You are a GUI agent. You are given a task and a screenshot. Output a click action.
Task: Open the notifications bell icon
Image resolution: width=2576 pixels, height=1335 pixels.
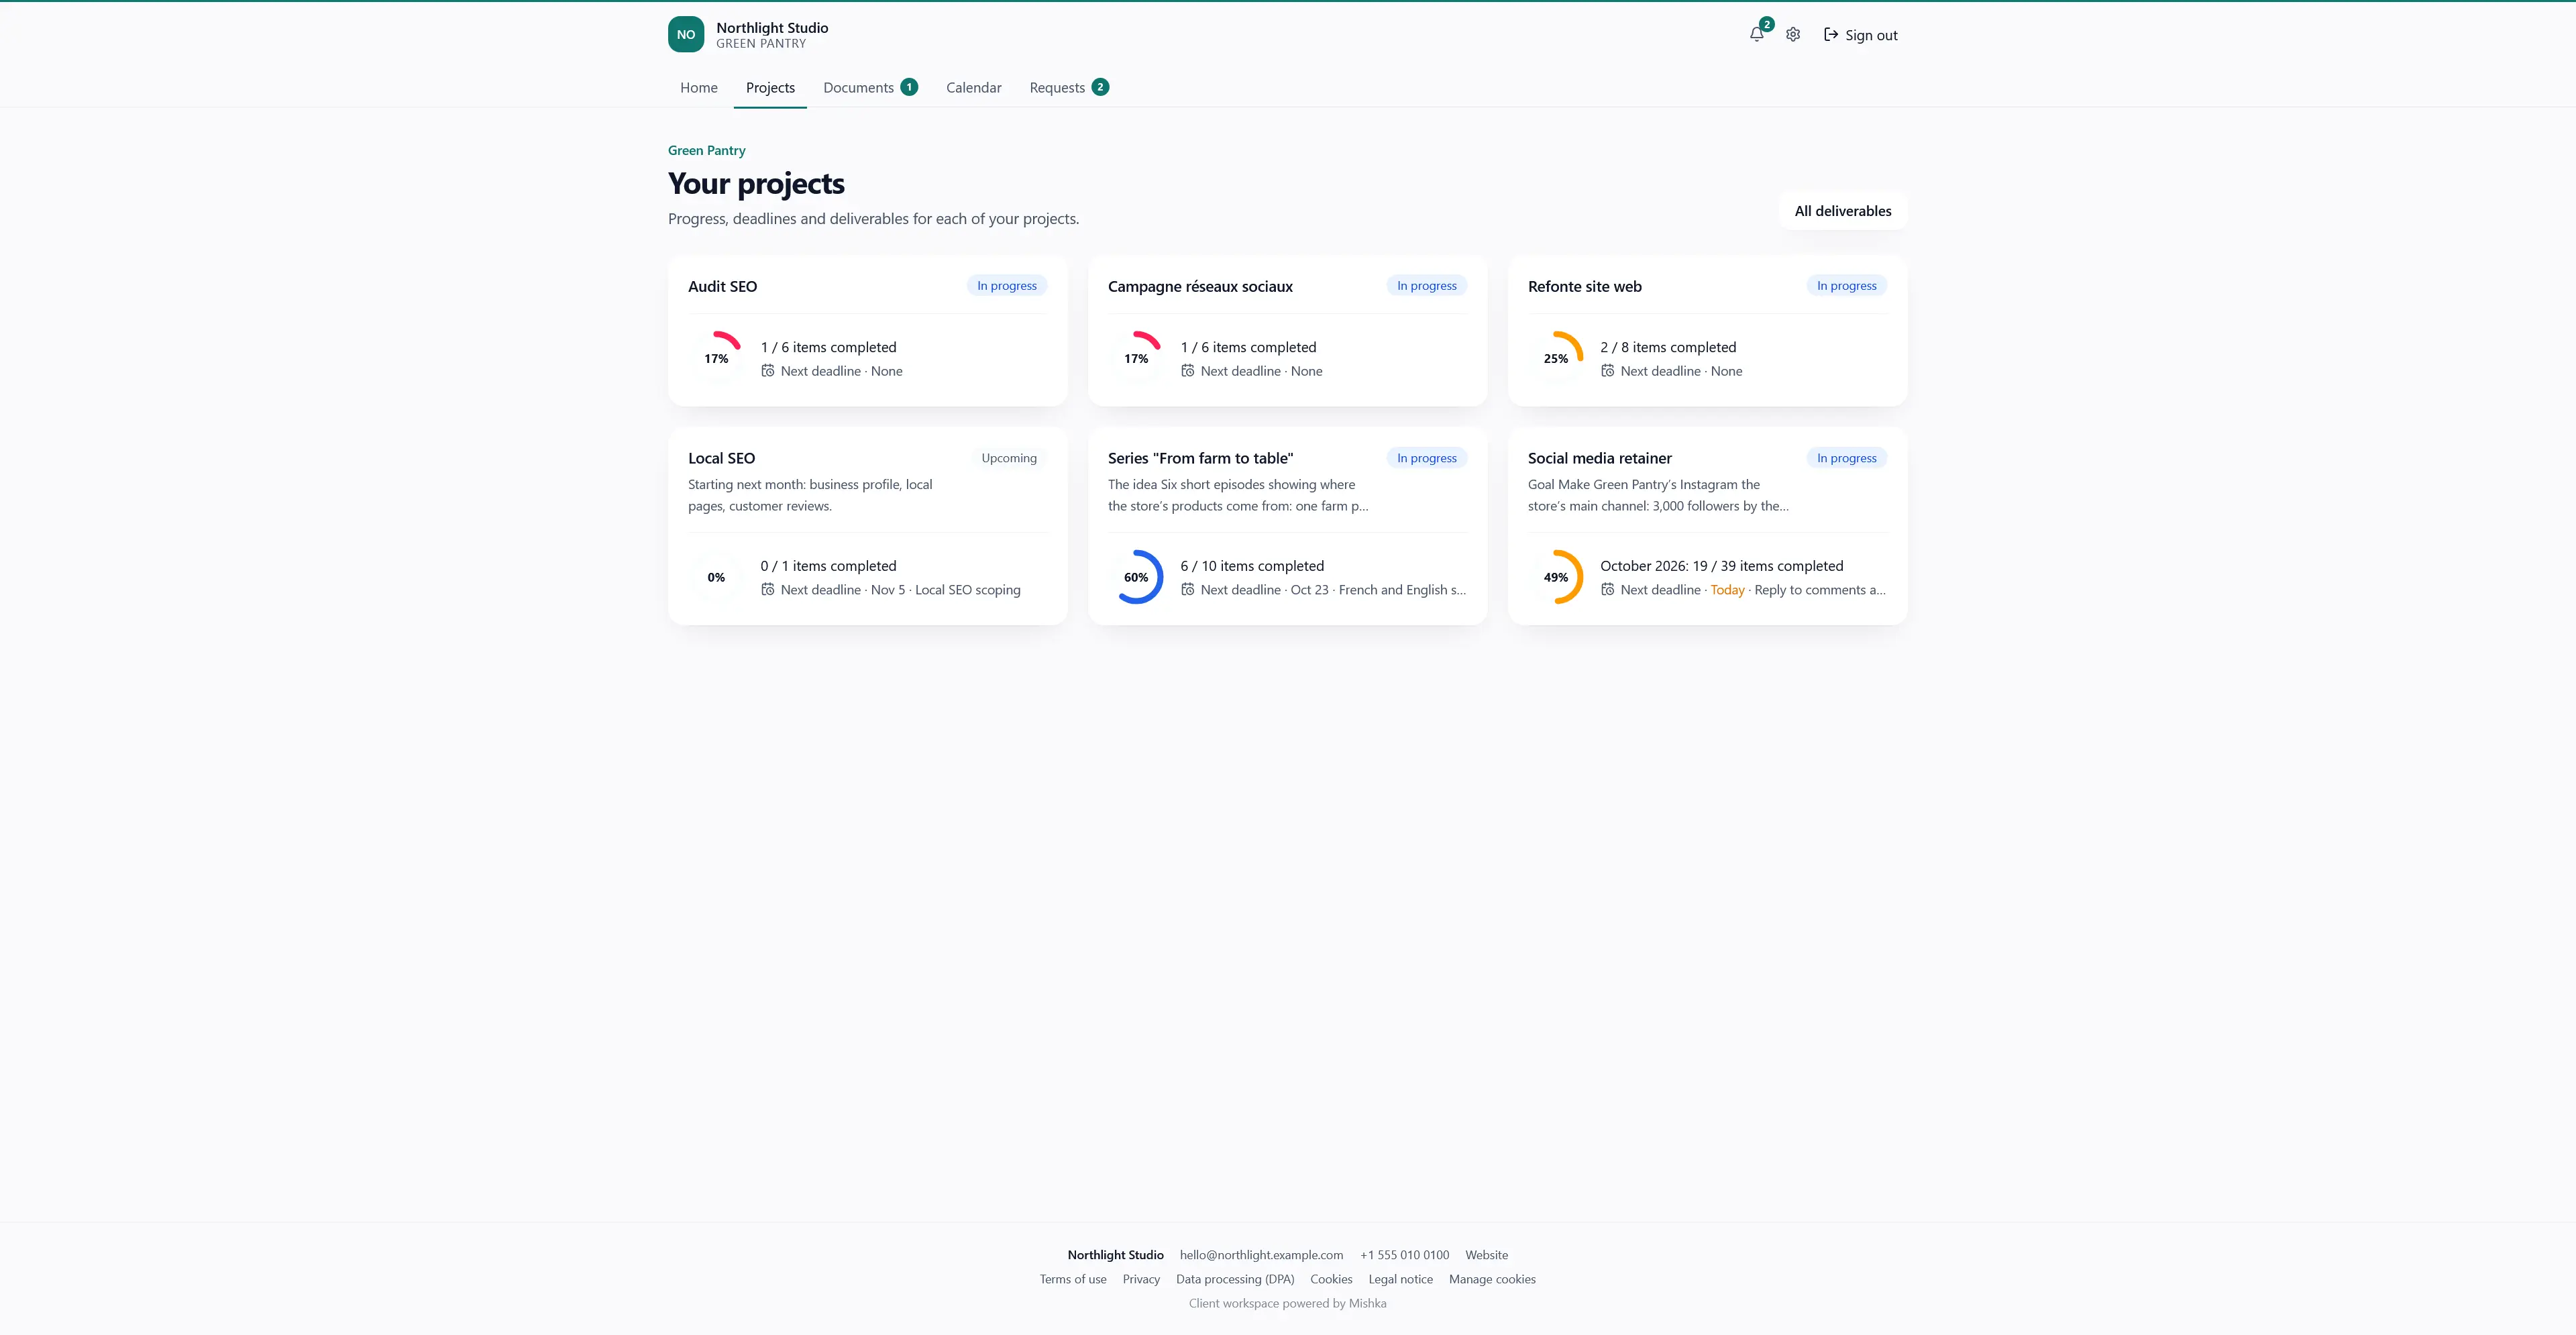point(1756,34)
